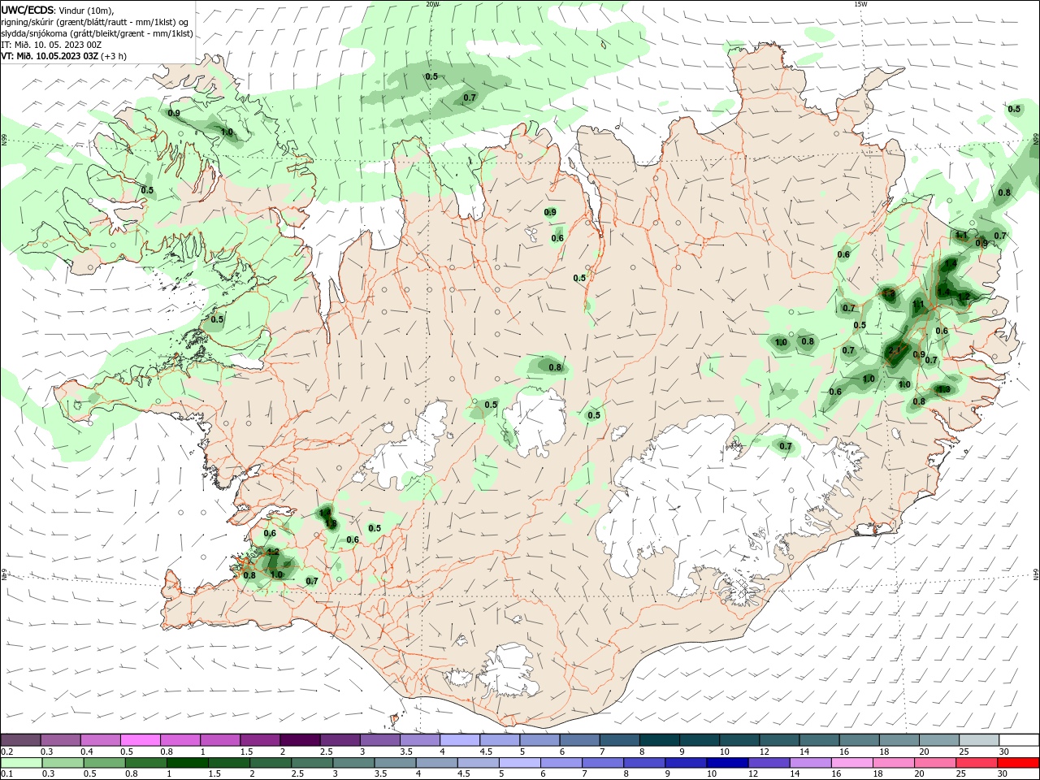Click the "15W" longitude label at top
Image resolution: width=1040 pixels, height=780 pixels.
[x=860, y=4]
